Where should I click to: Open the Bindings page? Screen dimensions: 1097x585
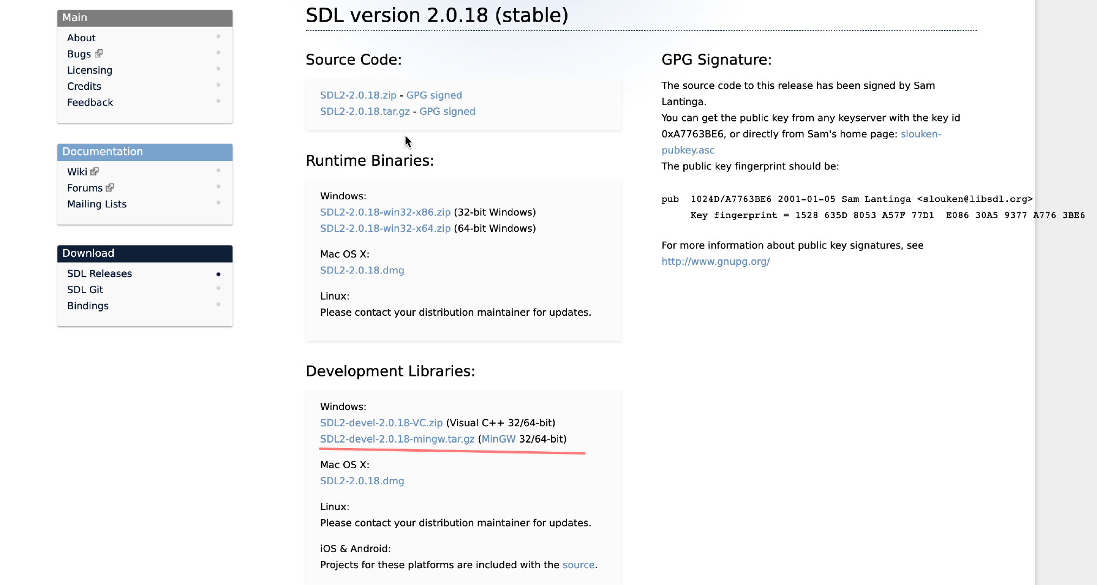87,305
